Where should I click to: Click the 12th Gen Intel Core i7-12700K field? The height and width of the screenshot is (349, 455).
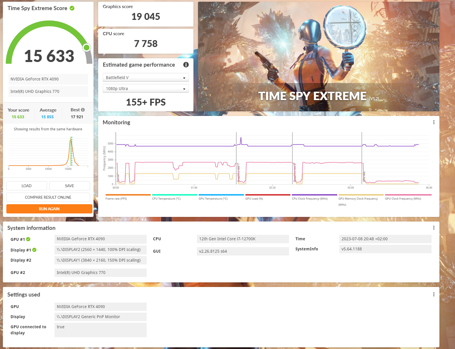243,239
